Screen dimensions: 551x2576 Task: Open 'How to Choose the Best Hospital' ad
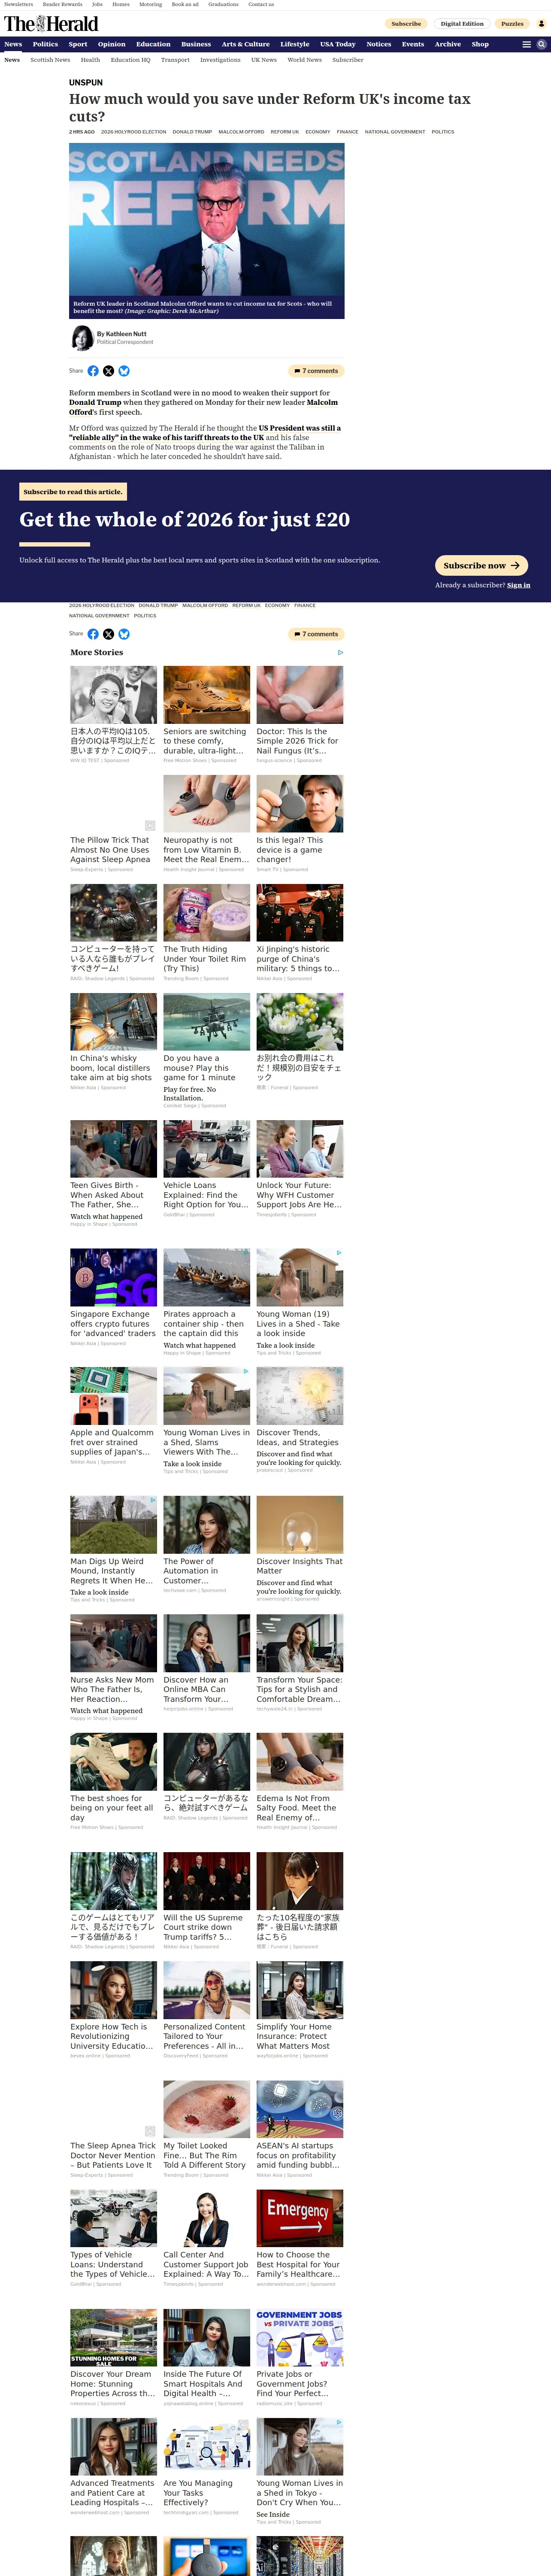[x=300, y=2238]
